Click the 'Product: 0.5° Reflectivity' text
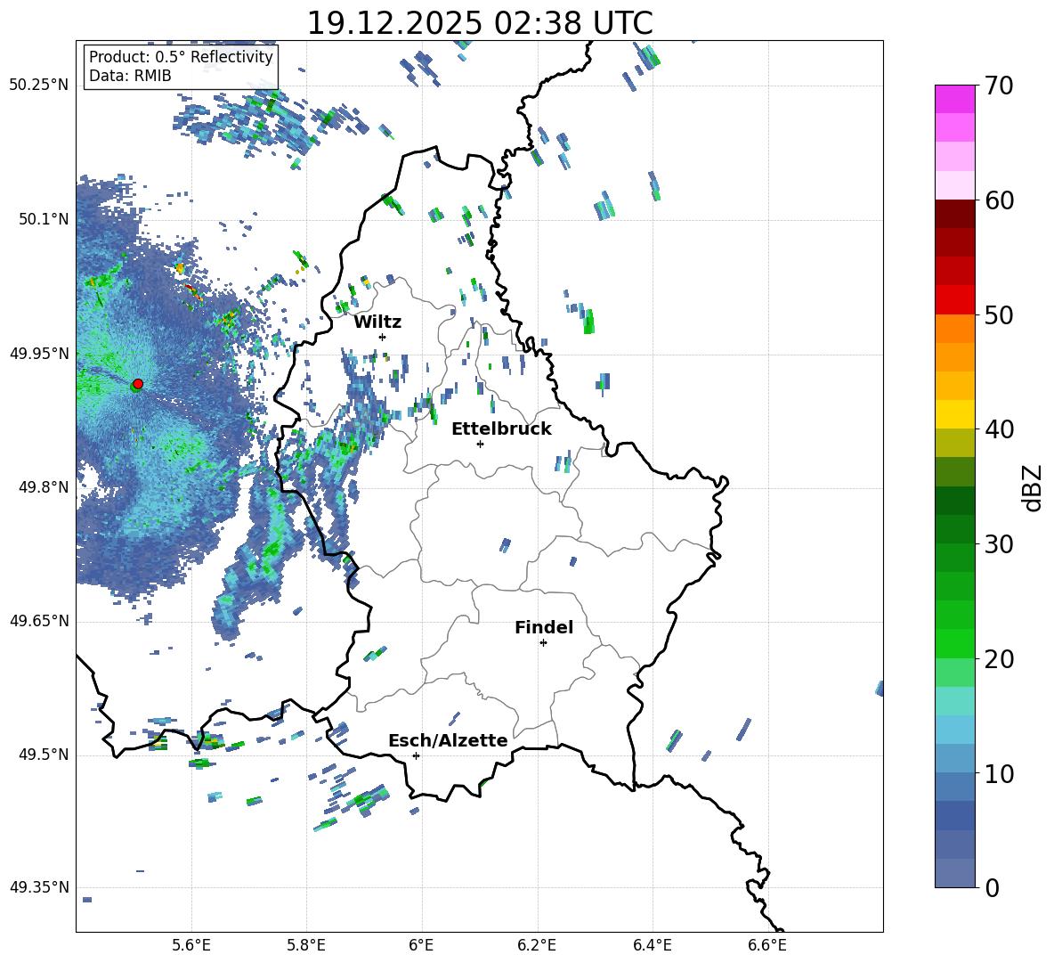The image size is (1054, 963). (x=181, y=56)
